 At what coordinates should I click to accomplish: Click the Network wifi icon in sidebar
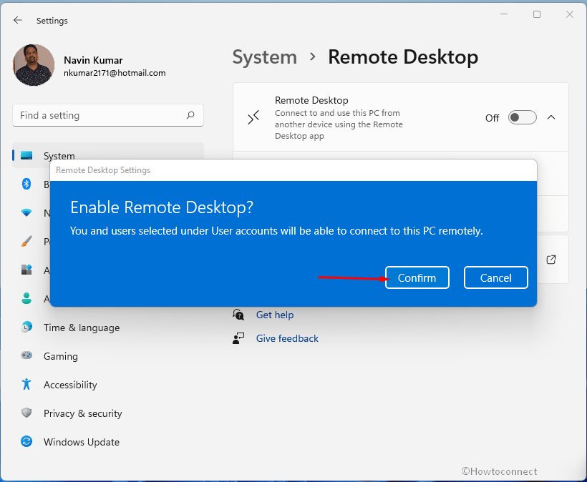pos(26,213)
